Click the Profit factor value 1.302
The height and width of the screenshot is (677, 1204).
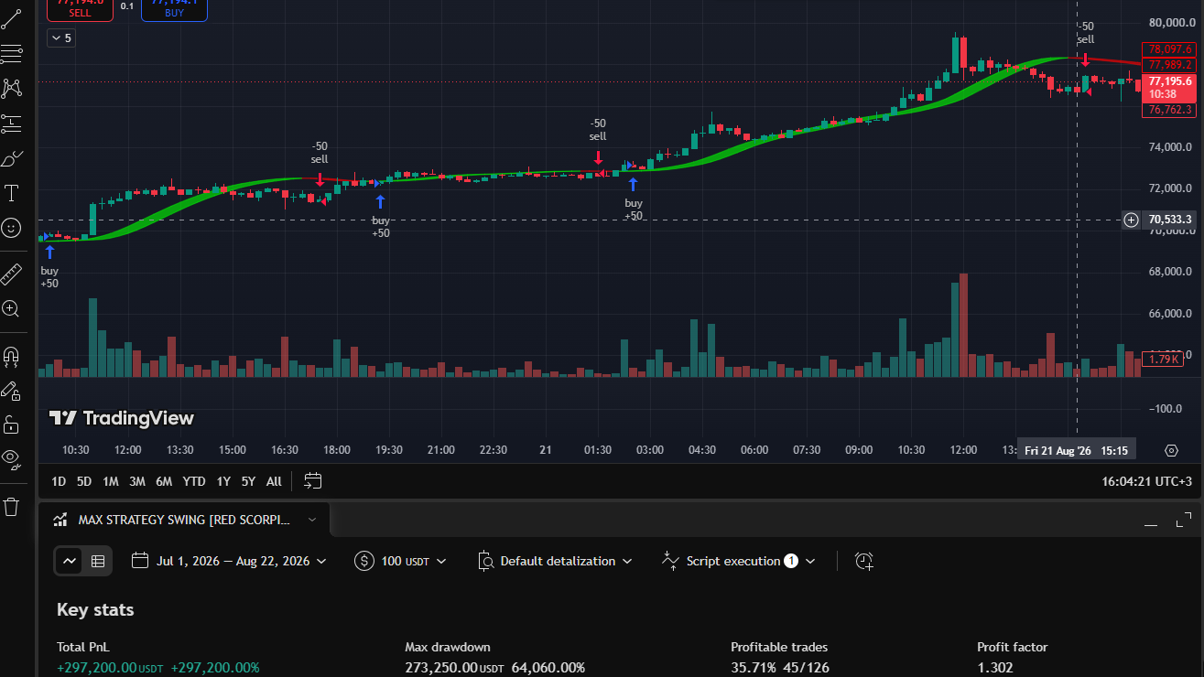(993, 668)
